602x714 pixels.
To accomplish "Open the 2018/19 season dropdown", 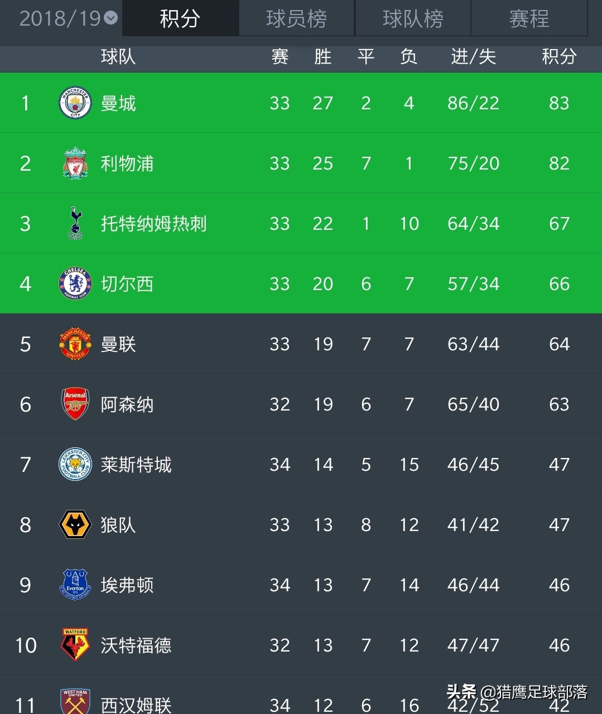I will (60, 18).
